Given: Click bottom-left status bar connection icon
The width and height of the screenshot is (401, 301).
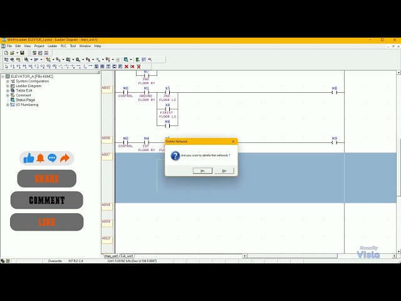Looking at the screenshot, I should pyautogui.click(x=3, y=261).
